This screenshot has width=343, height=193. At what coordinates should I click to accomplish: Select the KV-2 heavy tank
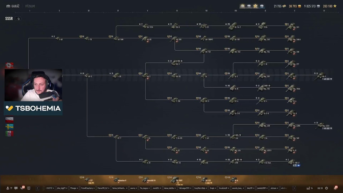[176, 63]
